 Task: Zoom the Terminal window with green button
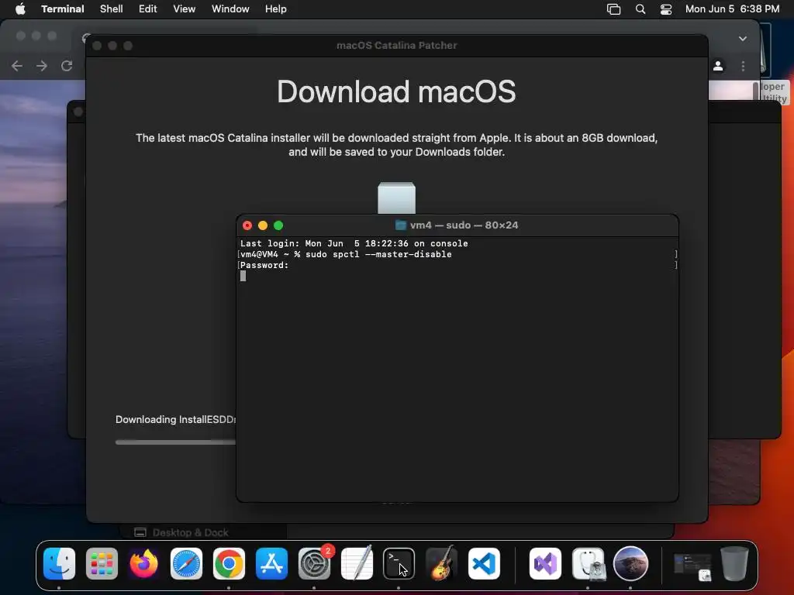278,225
